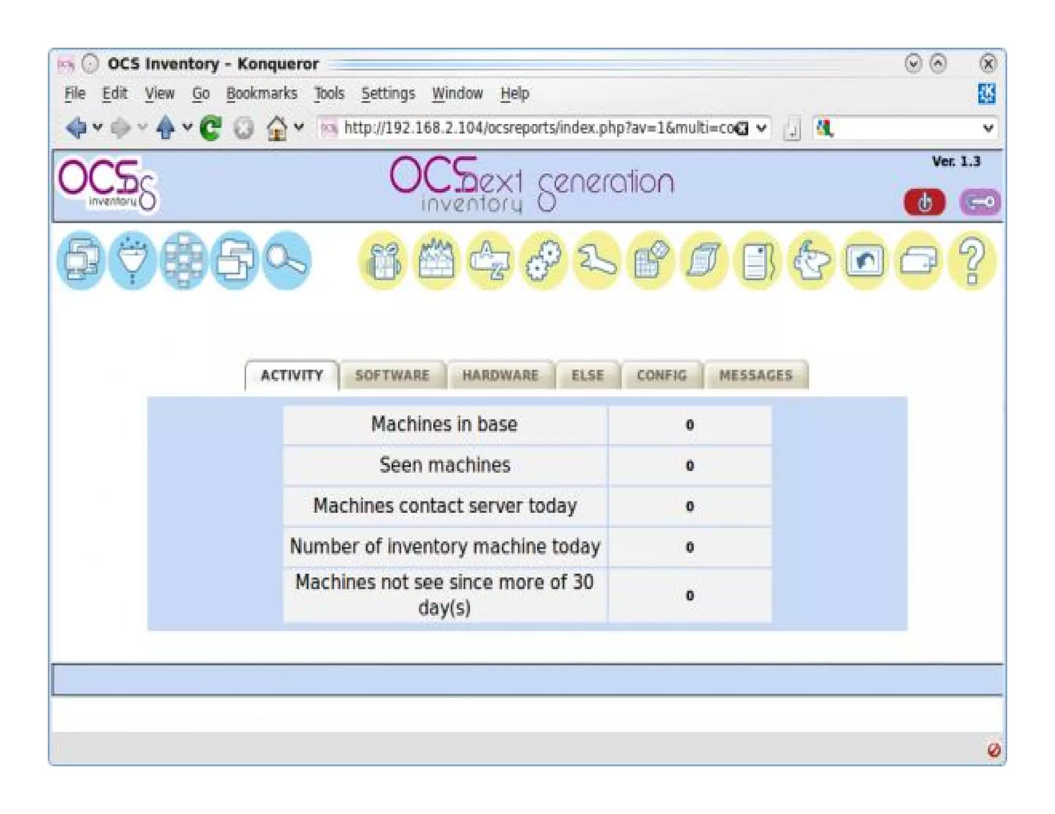
Task: Click the purple key password icon
Action: pyautogui.click(x=979, y=202)
